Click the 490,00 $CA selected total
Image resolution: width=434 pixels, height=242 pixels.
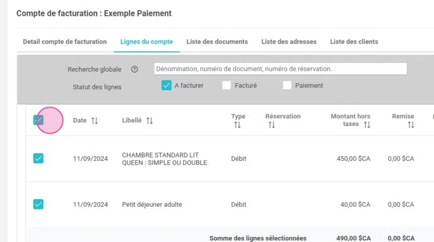coord(353,238)
